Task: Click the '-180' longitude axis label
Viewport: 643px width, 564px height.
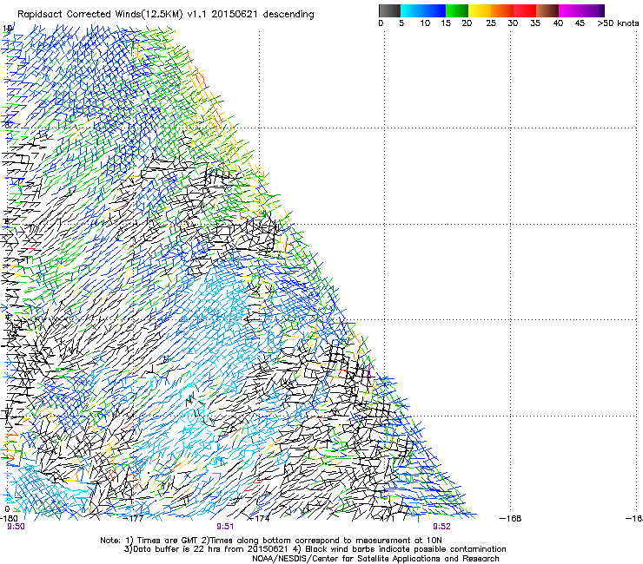Action: click(x=8, y=519)
